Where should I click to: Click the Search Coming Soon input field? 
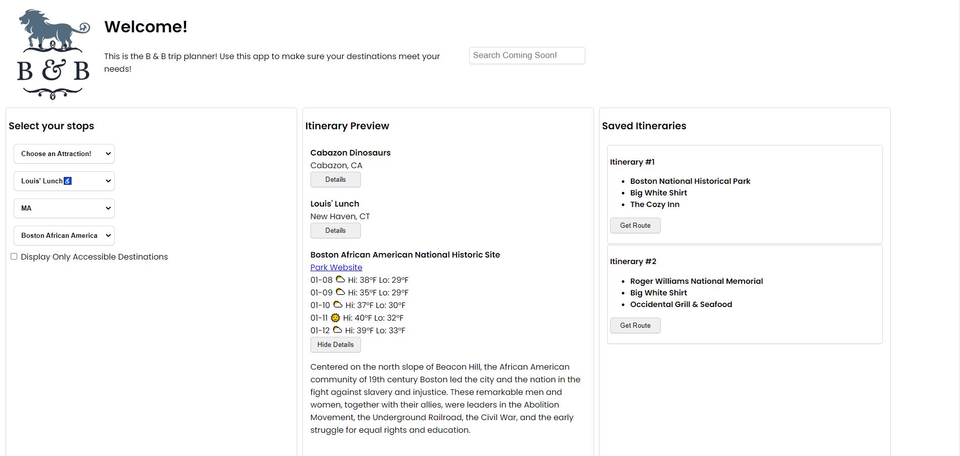527,56
